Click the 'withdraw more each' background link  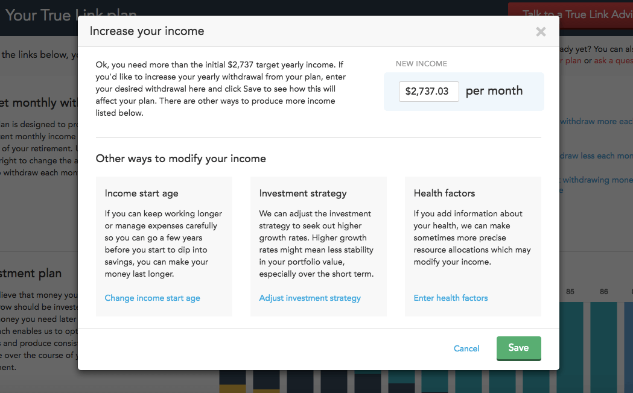(596, 121)
